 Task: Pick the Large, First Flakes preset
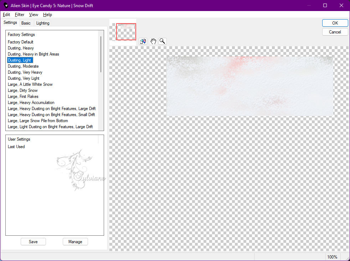point(23,96)
